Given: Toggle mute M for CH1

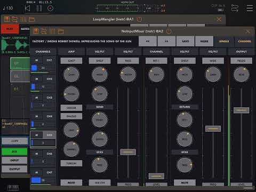Looking at the screenshot, I should pos(36,60).
